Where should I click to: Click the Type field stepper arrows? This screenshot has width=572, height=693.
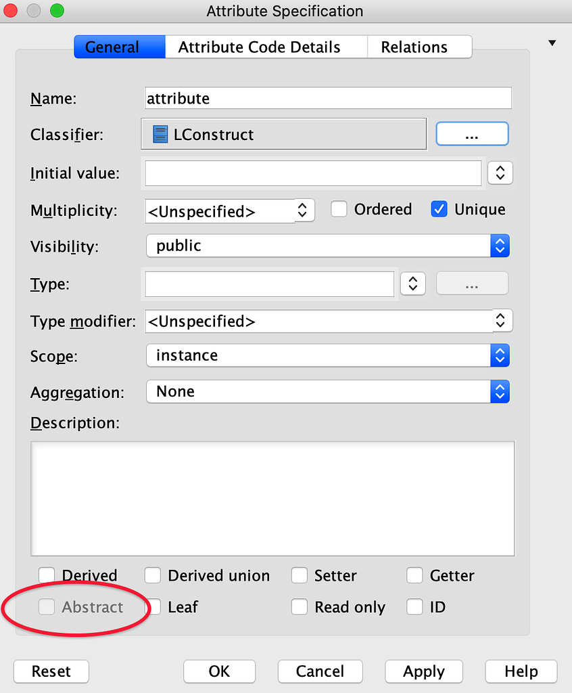tap(413, 283)
